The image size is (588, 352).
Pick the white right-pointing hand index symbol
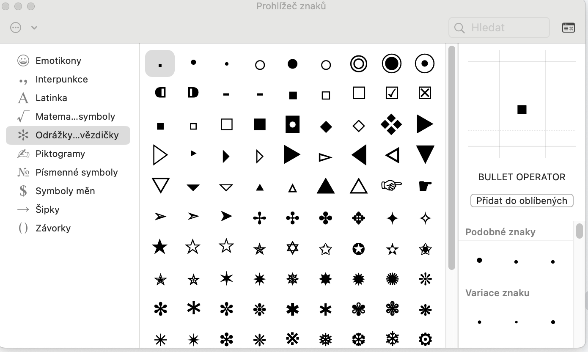tap(392, 185)
